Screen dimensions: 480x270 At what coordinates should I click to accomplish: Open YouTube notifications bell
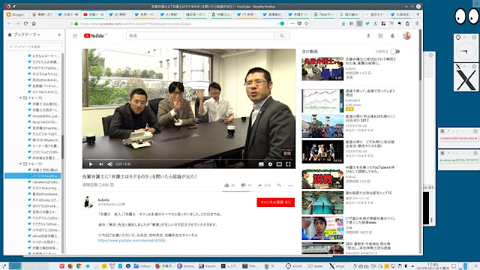392,36
